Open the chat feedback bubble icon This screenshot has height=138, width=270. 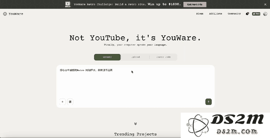[247, 14]
